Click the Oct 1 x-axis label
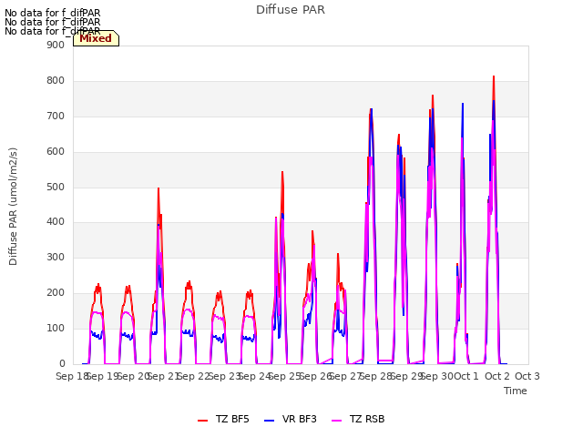 pos(466,376)
